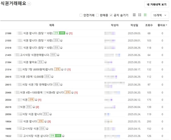Click the image icon in post 21455
Image resolution: width=171 pixels, height=140 pixels.
click(58, 55)
